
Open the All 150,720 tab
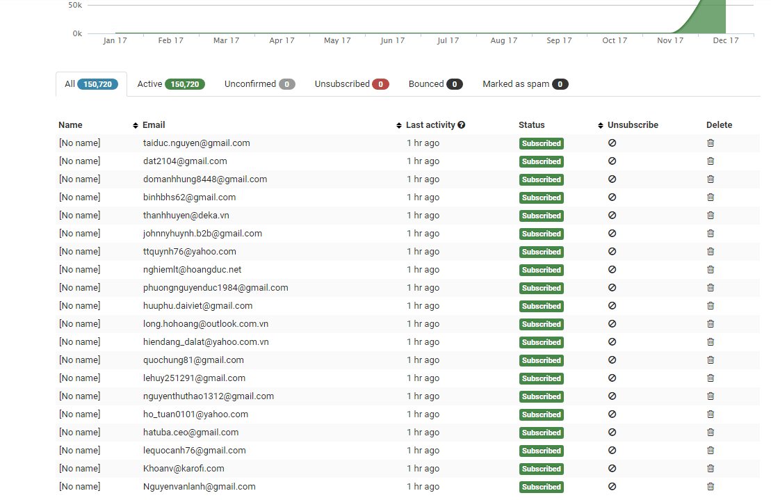pyautogui.click(x=92, y=84)
